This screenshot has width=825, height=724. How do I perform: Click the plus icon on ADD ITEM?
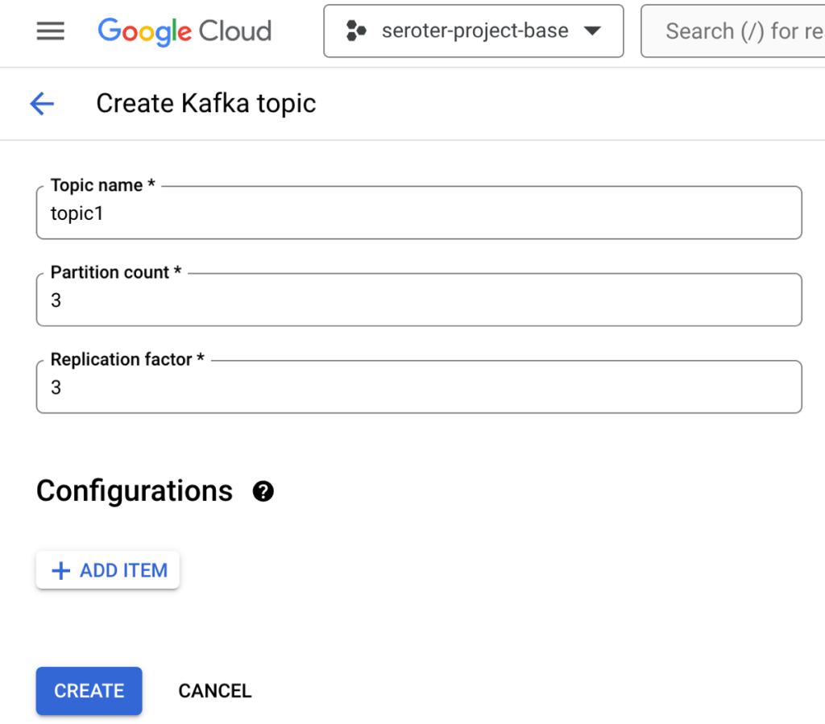pos(60,570)
